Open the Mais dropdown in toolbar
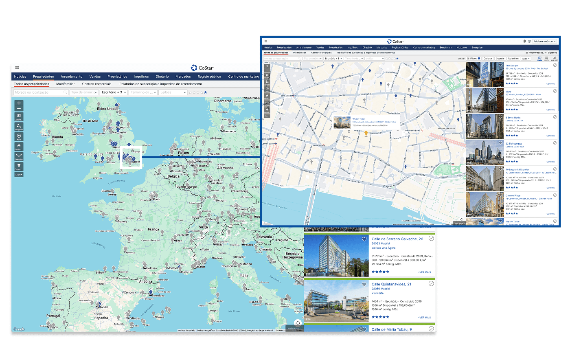The image size is (570, 364). 526,59
